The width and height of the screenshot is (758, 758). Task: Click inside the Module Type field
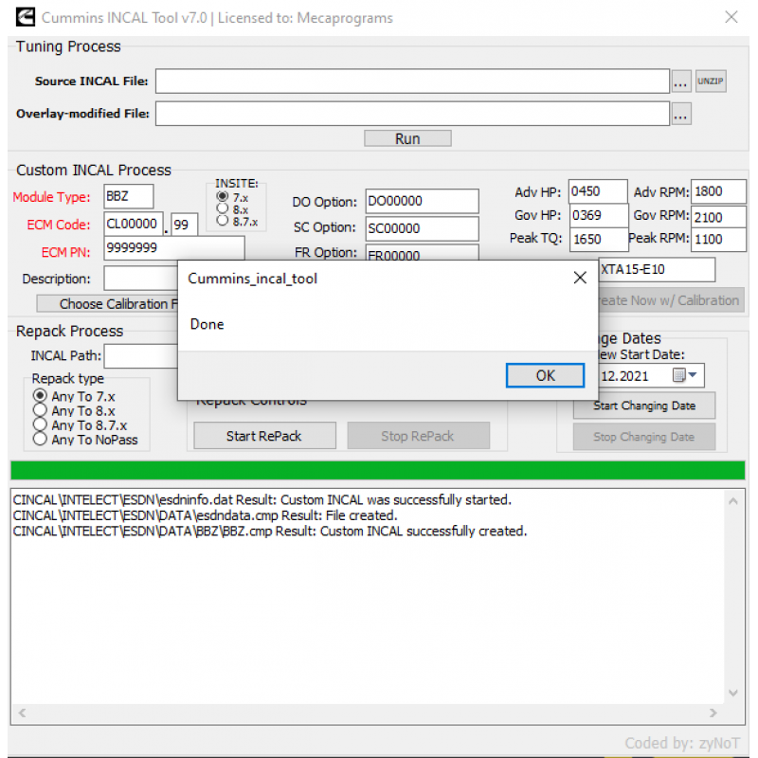point(128,196)
